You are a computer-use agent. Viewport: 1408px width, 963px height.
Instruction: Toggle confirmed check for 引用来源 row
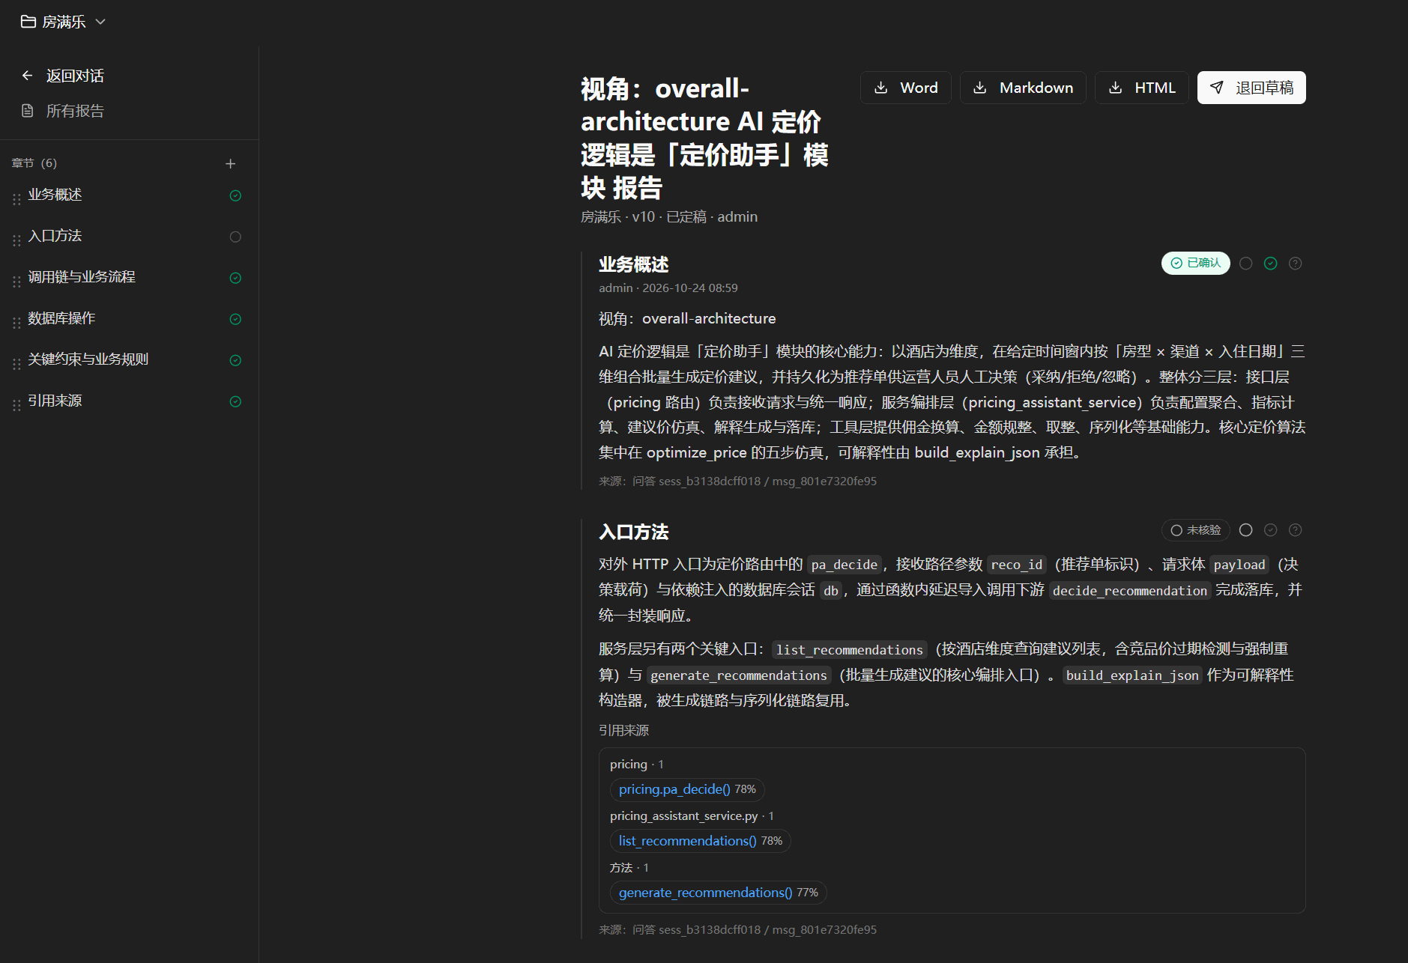coord(235,401)
